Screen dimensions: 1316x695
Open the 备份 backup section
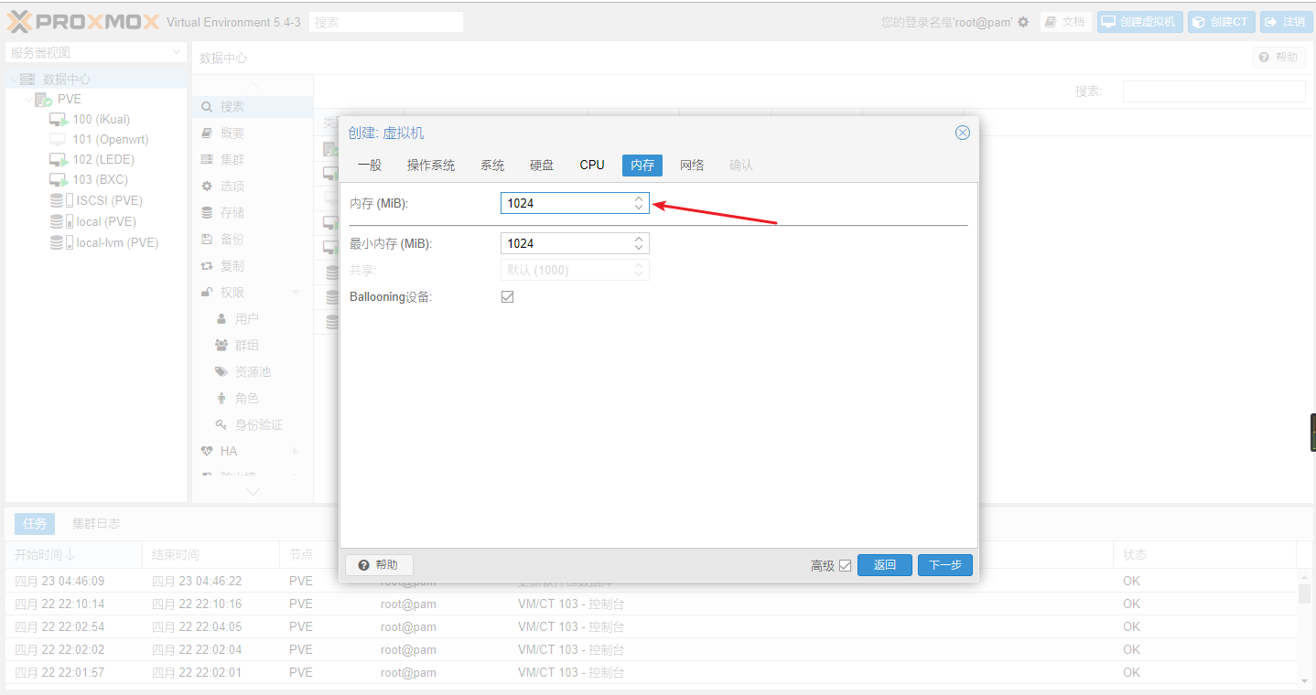coord(253,240)
